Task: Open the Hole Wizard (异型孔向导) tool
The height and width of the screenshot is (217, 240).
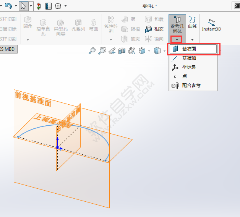Action: pos(61,28)
